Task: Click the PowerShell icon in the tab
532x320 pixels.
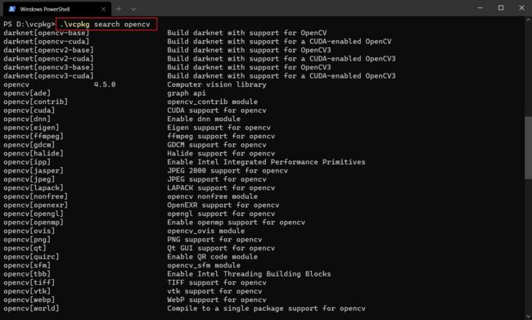Action: [x=12, y=9]
